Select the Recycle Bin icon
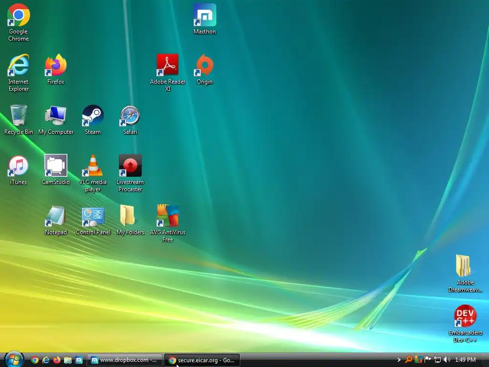The height and width of the screenshot is (367, 489). coord(19,119)
